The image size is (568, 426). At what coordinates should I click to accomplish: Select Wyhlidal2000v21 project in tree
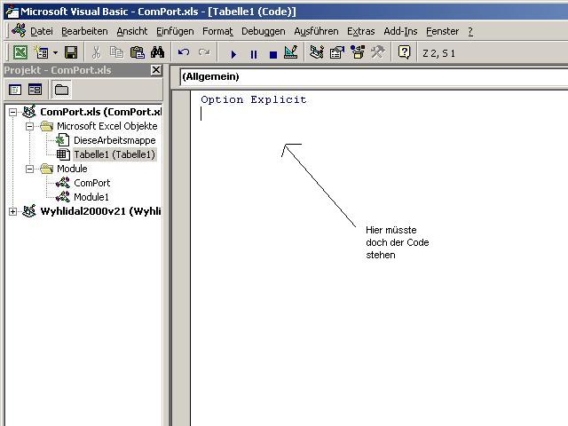point(100,211)
